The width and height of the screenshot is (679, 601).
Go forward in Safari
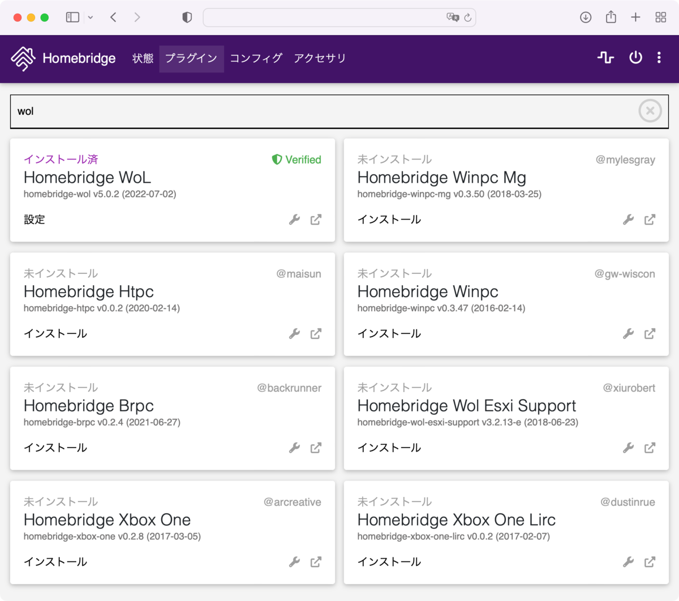pyautogui.click(x=137, y=18)
